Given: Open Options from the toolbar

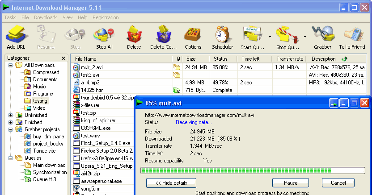Looking at the screenshot, I should [x=193, y=37].
